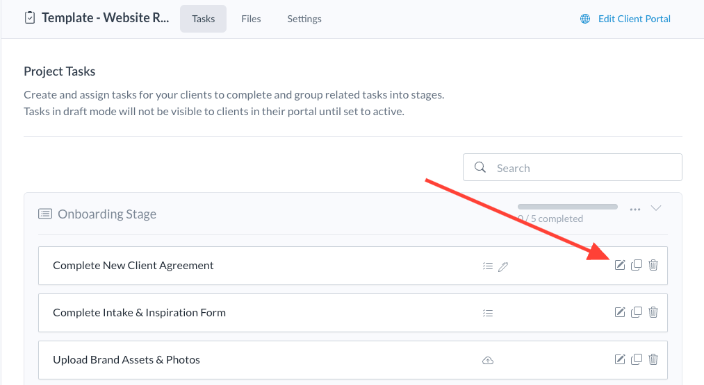704x385 pixels.
Task: Edit the Complete New Client Agreement task
Action: click(620, 265)
